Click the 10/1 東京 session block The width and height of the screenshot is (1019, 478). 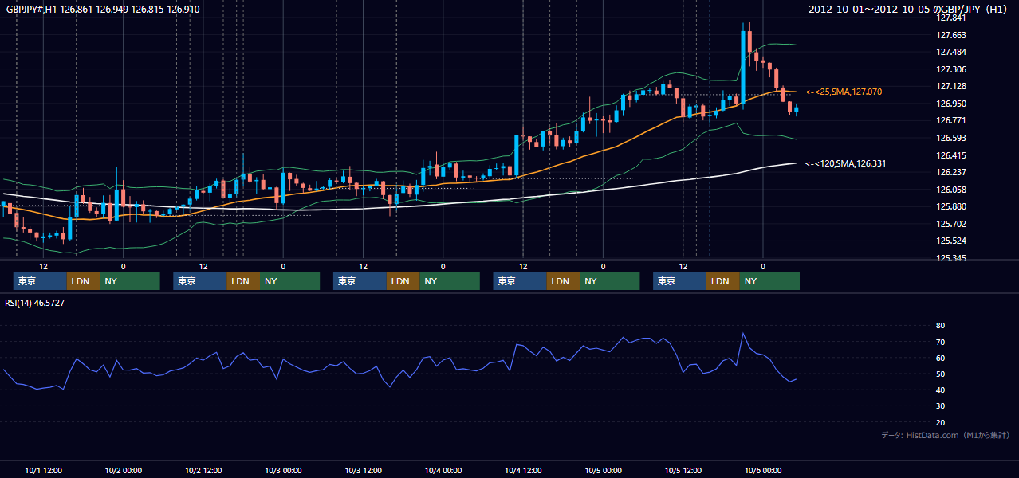(40, 281)
